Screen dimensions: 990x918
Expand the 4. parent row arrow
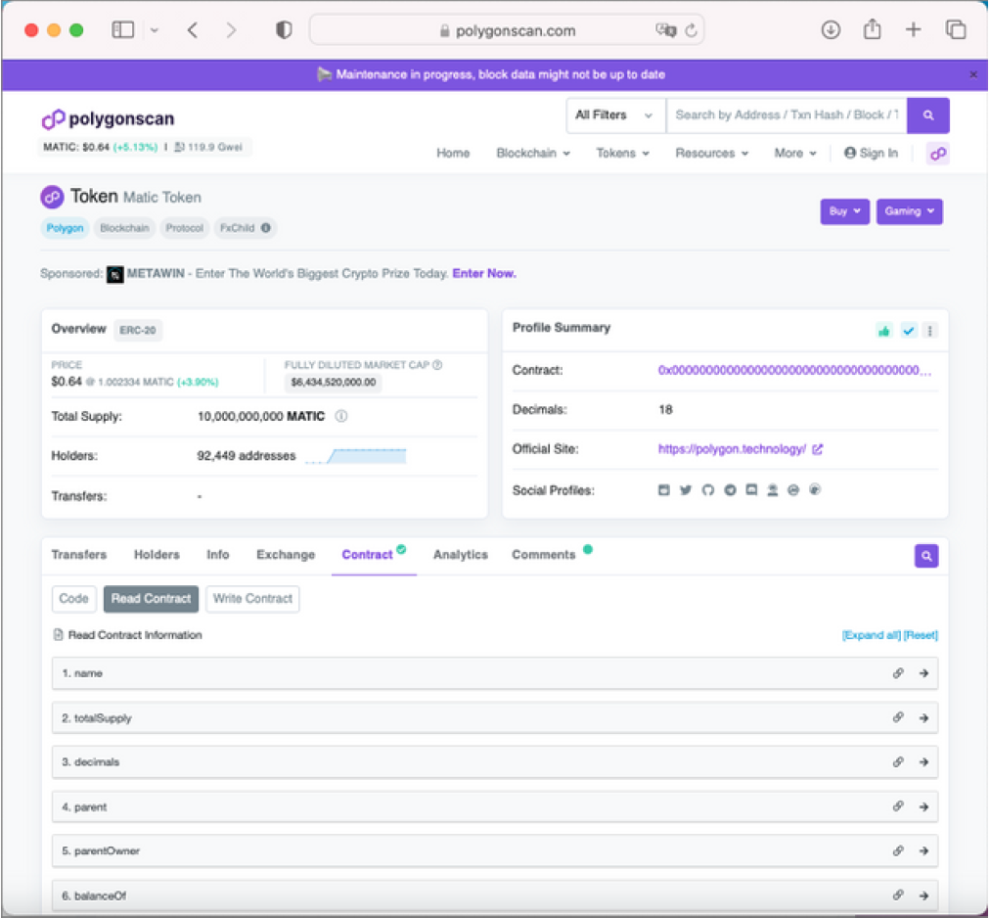[923, 806]
